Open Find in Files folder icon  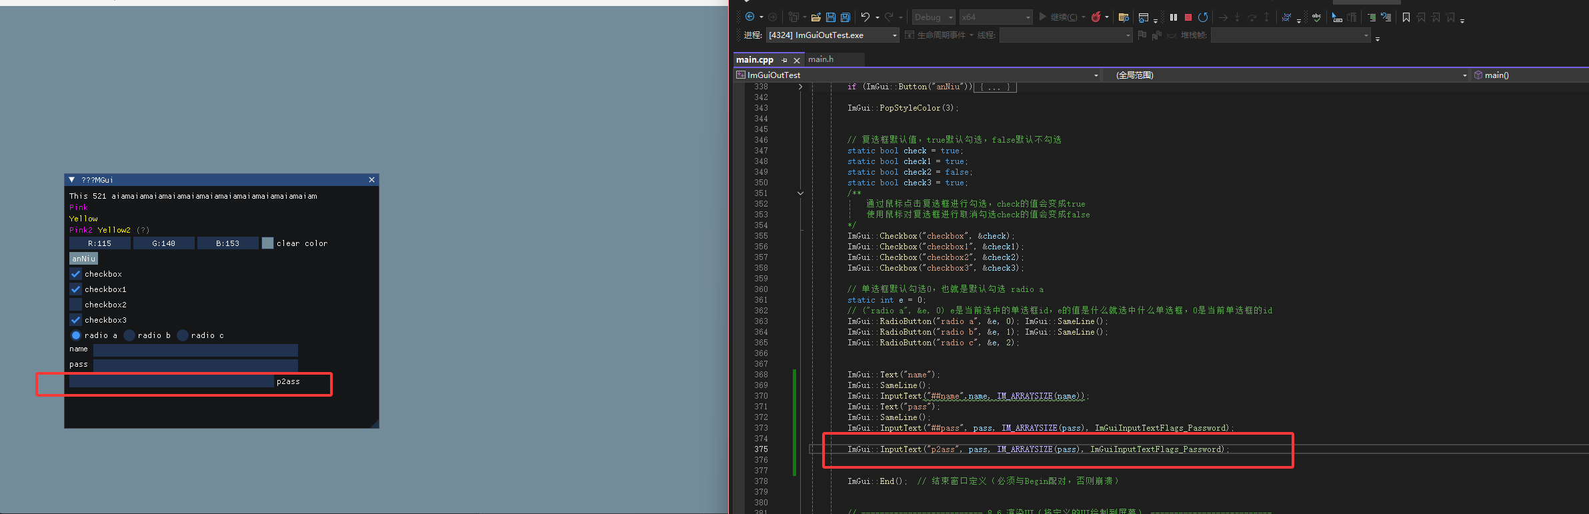[1124, 17]
